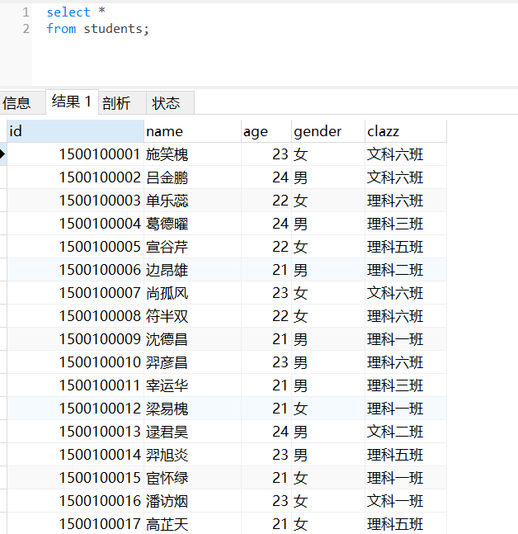Open the 剖析 tab
This screenshot has height=534, width=518.
[x=123, y=103]
